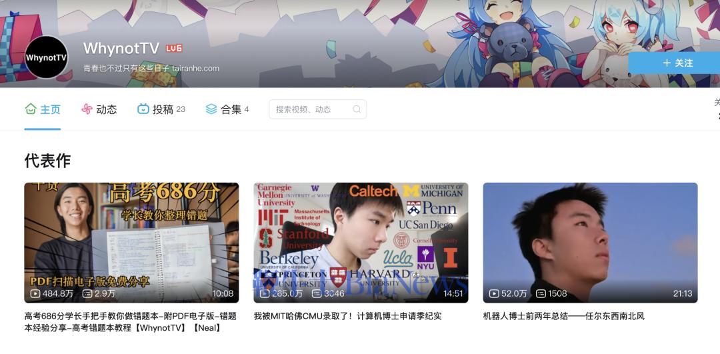Viewport: 720px width, 354px height.
Task: Click the 代表作 section heading
Action: pyautogui.click(x=47, y=161)
